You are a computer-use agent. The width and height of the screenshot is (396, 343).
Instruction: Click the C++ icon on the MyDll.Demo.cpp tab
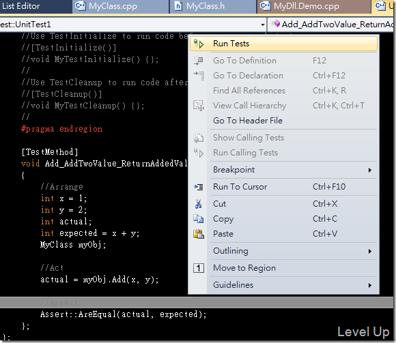pyautogui.click(x=266, y=6)
